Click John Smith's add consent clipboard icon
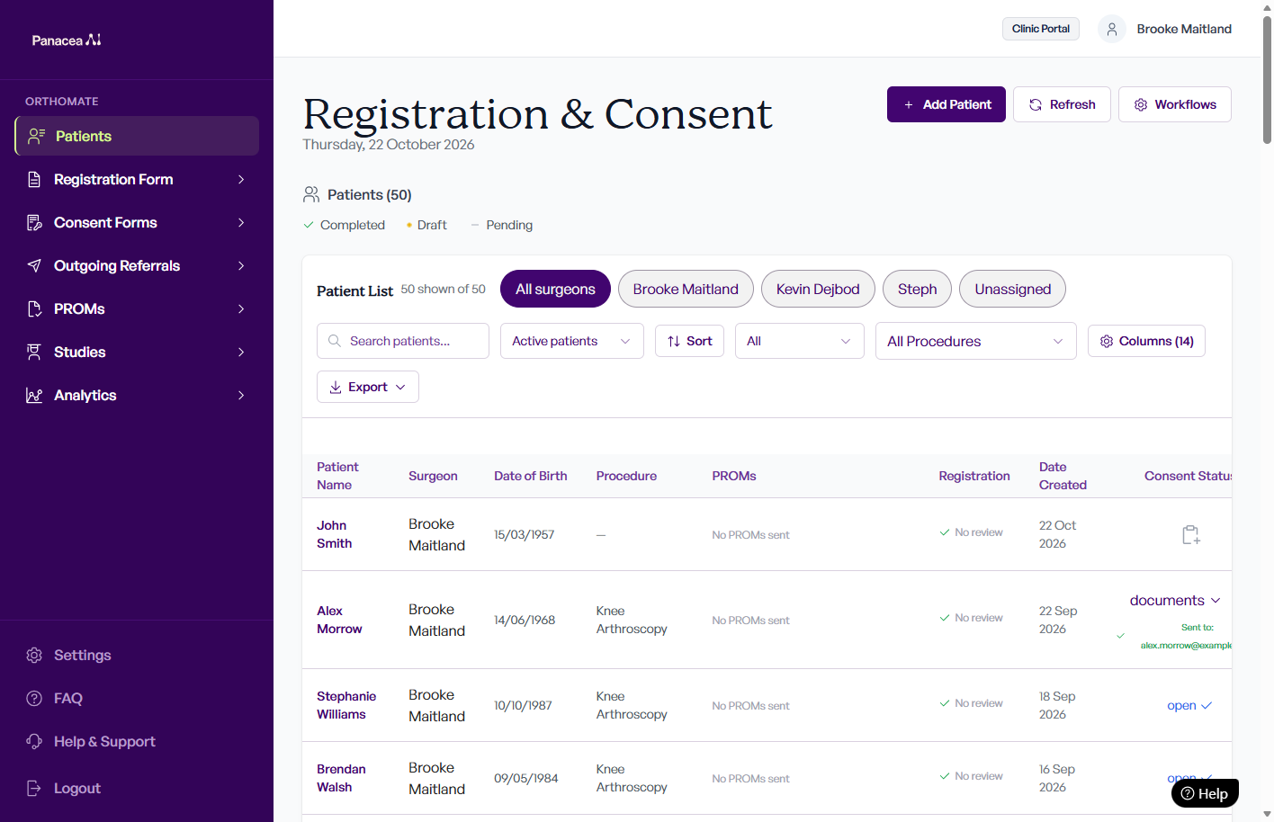The image size is (1274, 822). pyautogui.click(x=1190, y=534)
